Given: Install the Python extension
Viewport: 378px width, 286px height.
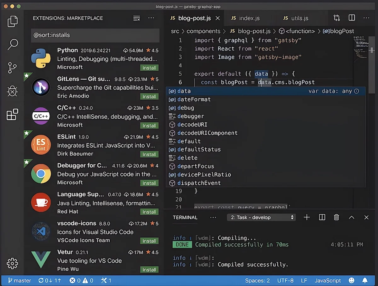Looking at the screenshot, I should tap(149, 68).
